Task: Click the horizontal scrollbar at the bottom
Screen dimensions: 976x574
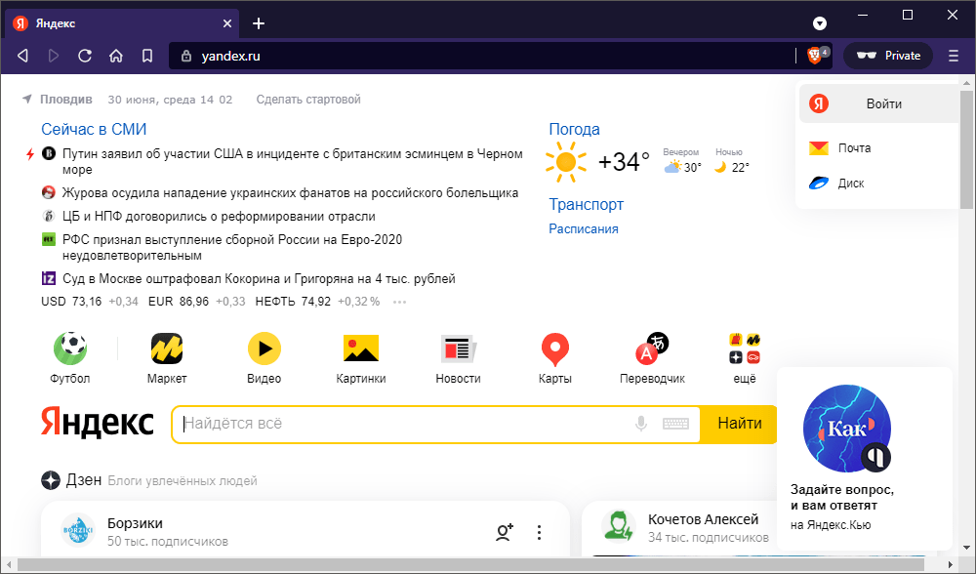Action: coord(468,565)
